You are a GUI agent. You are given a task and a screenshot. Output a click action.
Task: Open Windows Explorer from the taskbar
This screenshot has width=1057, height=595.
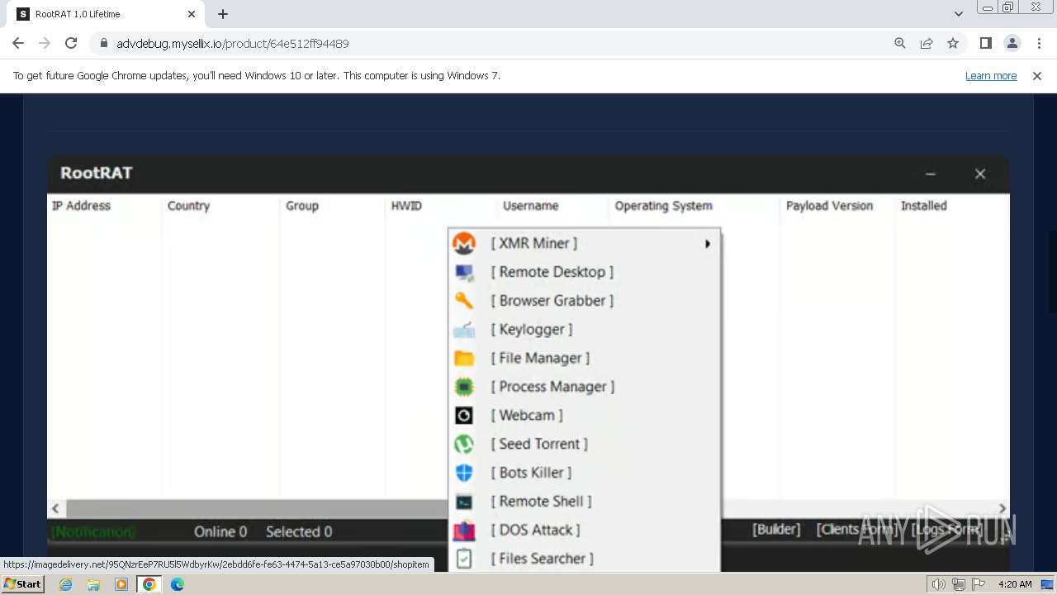[93, 584]
